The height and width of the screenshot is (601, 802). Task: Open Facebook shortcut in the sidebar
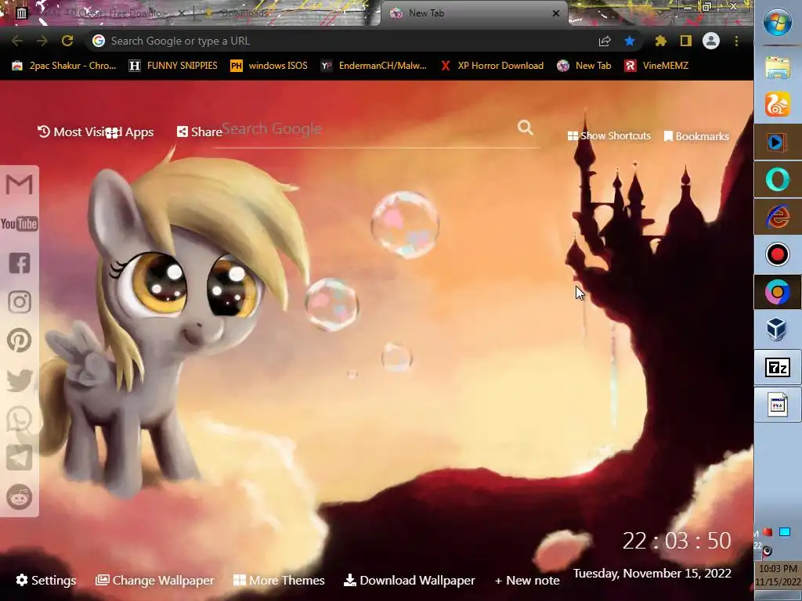pos(20,263)
